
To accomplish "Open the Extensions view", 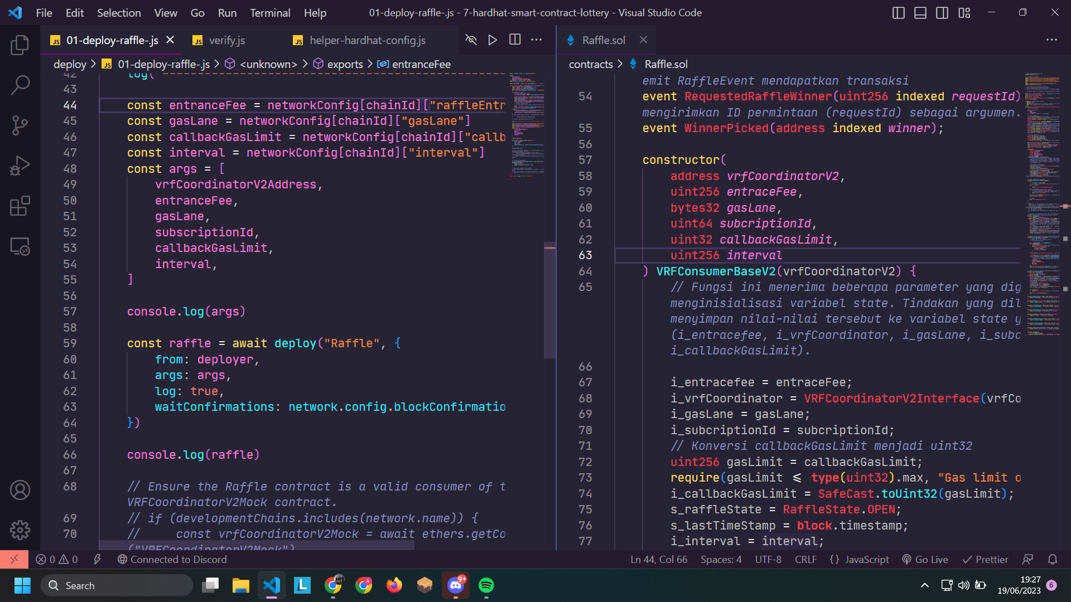I will coord(20,206).
